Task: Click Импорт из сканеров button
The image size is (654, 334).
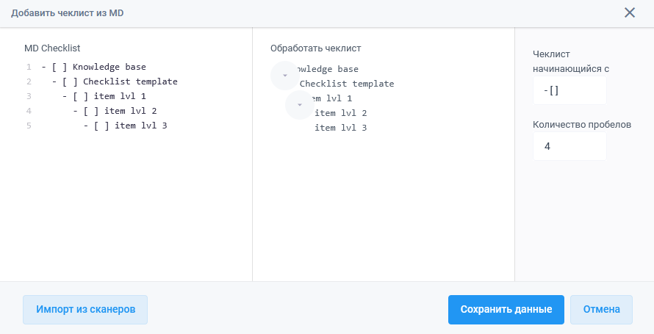Action: 85,310
